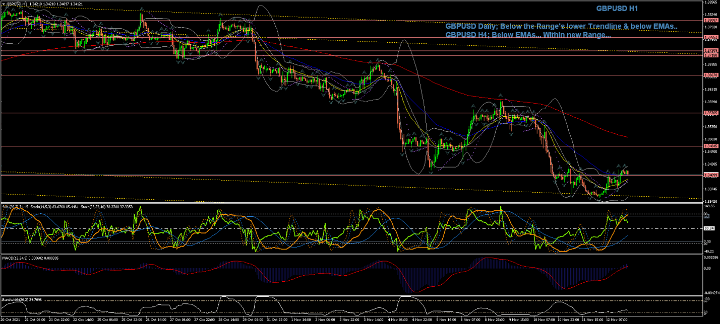720x324 pixels.
Task: Click the 50.24 value tag in oscillator panel
Action: [x=708, y=228]
